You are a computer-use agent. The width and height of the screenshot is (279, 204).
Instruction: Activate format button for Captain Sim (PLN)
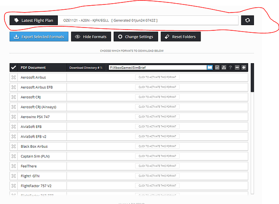tap(157, 156)
